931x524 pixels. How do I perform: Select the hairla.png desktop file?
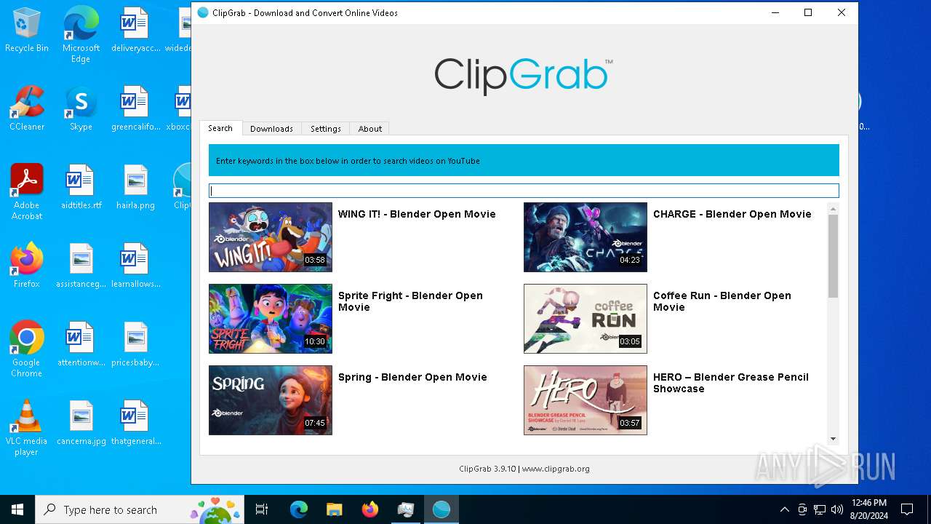coord(135,187)
